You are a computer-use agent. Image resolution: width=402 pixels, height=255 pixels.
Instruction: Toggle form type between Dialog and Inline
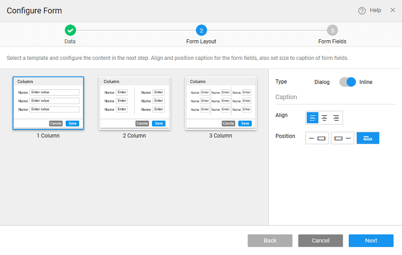347,82
